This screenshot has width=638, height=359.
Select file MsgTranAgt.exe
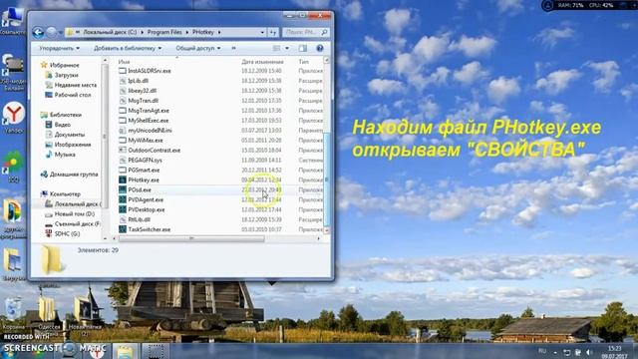[x=149, y=111]
